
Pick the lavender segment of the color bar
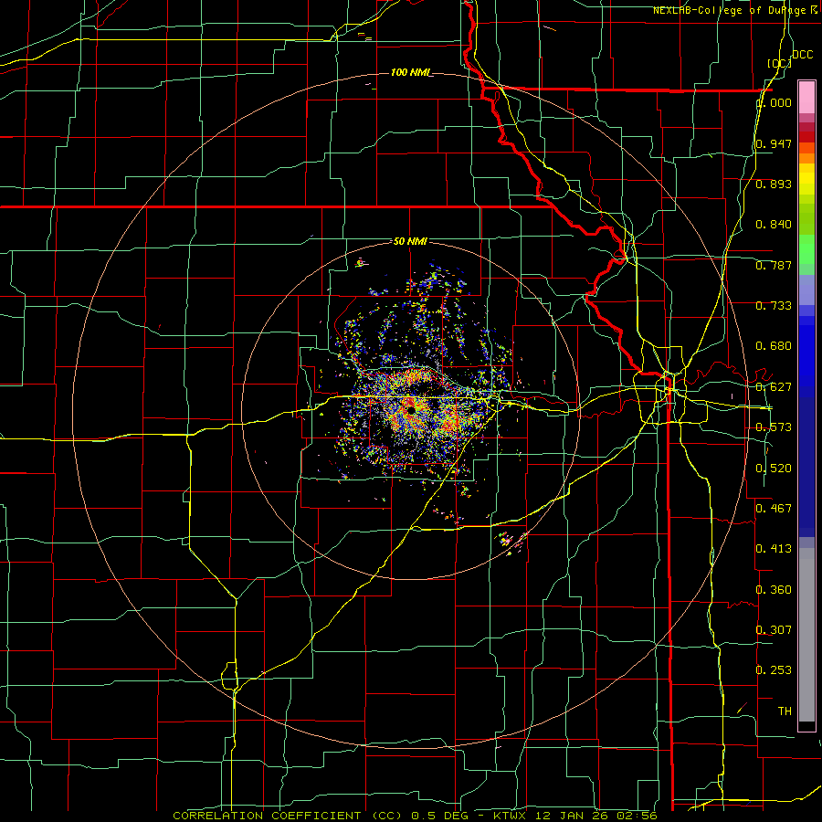pos(806,290)
